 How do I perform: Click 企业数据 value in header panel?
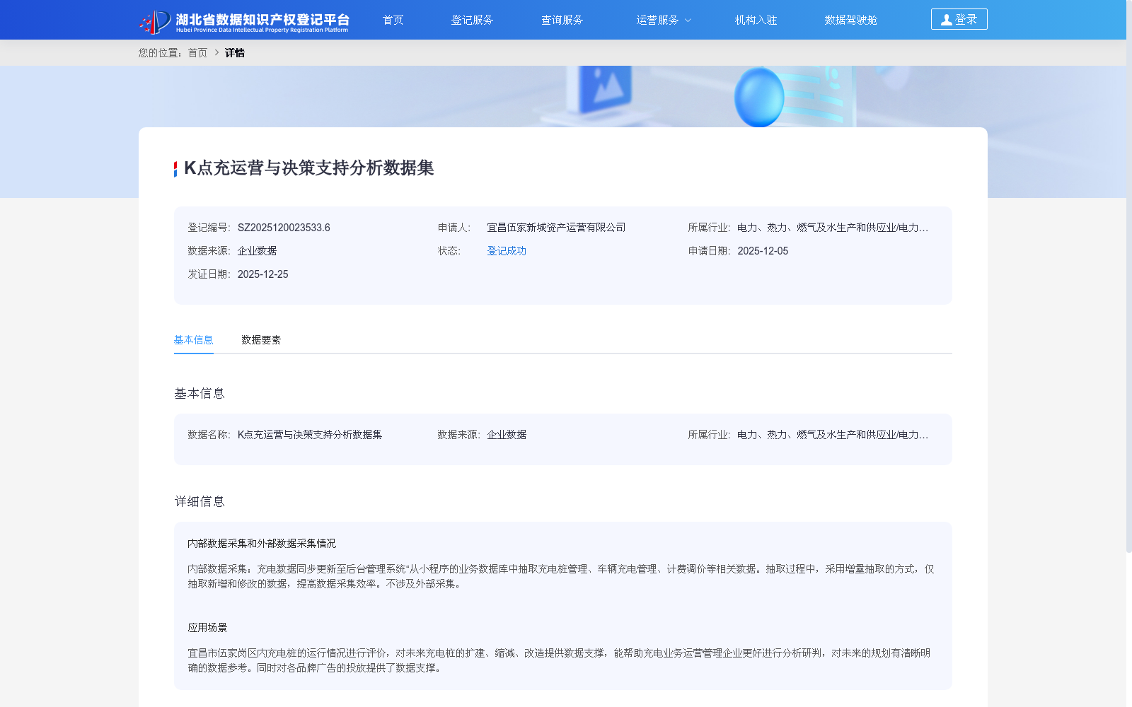pyautogui.click(x=257, y=251)
